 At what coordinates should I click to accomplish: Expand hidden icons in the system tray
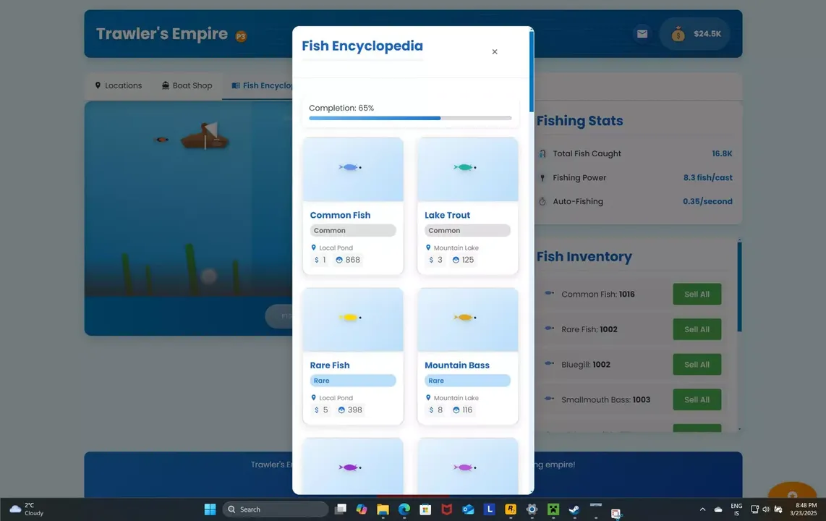[x=702, y=509]
